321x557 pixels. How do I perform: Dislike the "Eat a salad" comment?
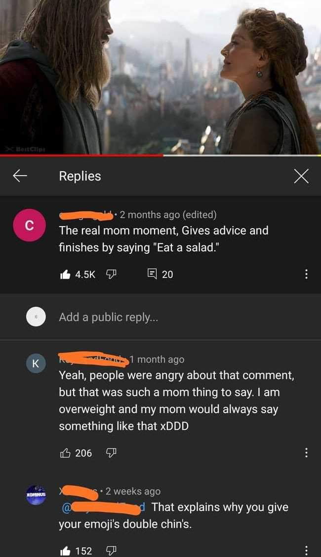point(112,274)
